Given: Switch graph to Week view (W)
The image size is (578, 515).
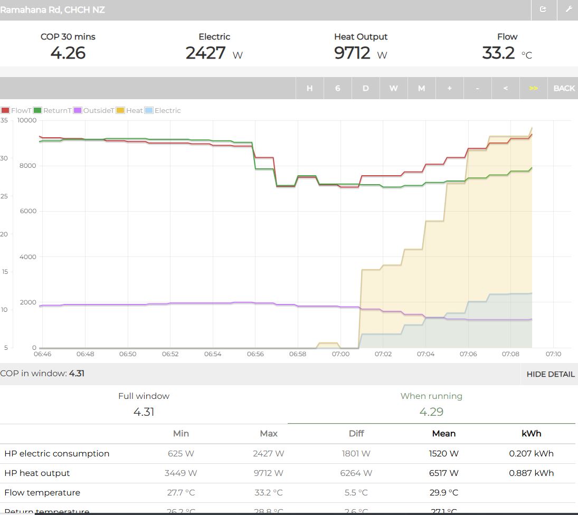Looking at the screenshot, I should point(393,88).
